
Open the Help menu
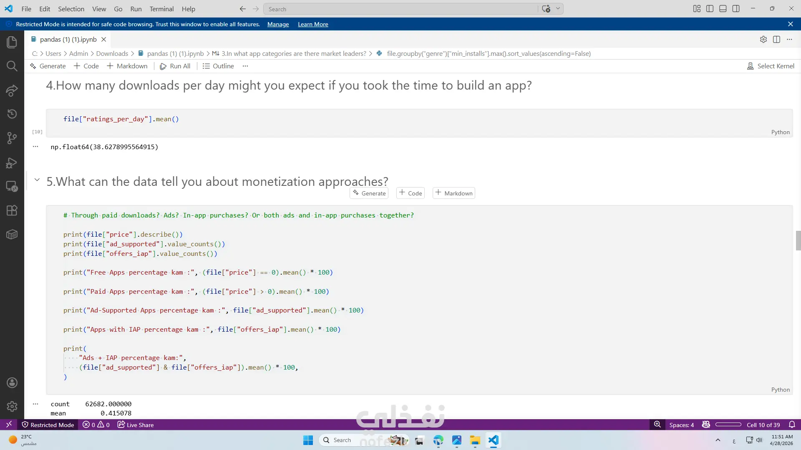coord(188,9)
